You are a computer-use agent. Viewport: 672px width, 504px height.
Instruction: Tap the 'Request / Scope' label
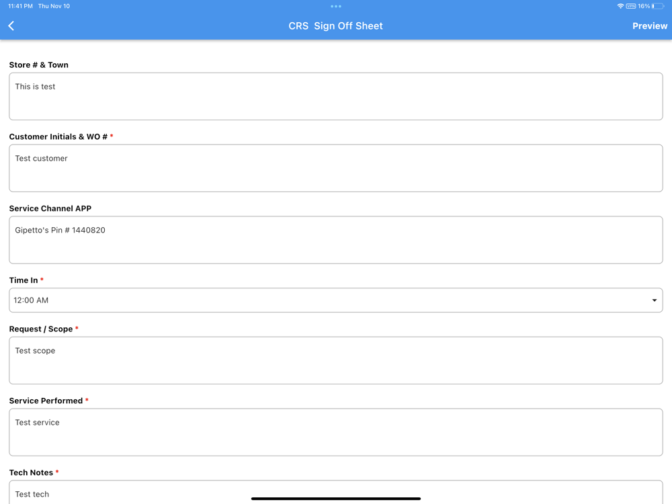coord(41,329)
